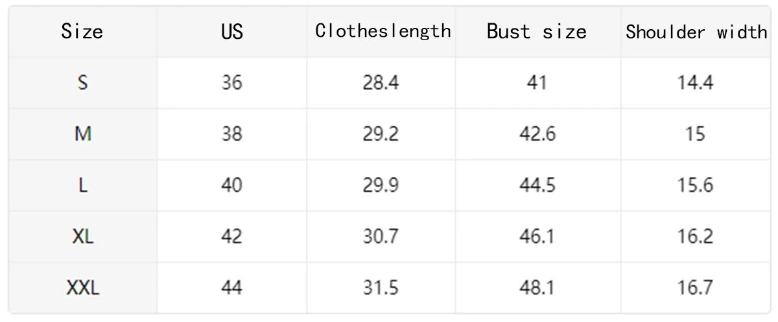
Task: Click US value 36 cell
Action: 231,82
